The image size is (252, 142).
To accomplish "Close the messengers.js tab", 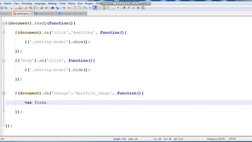I will click(x=31, y=13).
